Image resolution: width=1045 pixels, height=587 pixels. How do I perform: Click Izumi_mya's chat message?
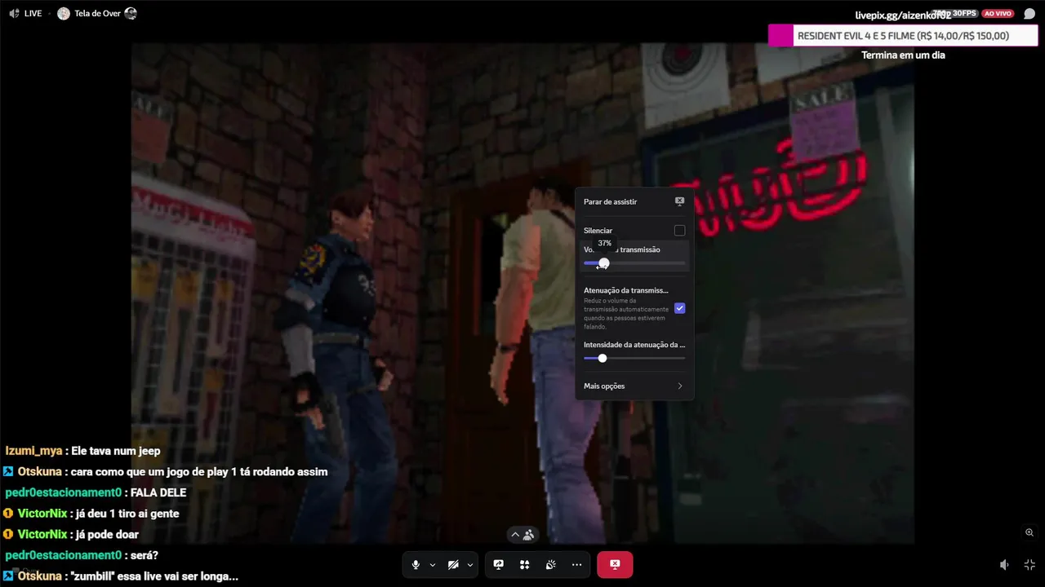(x=82, y=451)
